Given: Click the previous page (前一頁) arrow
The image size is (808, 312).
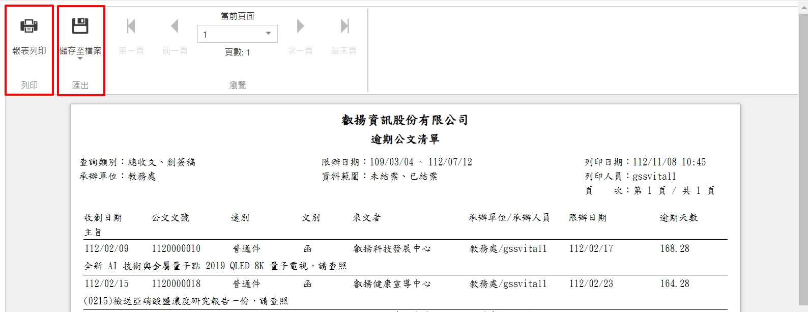Looking at the screenshot, I should tap(175, 26).
